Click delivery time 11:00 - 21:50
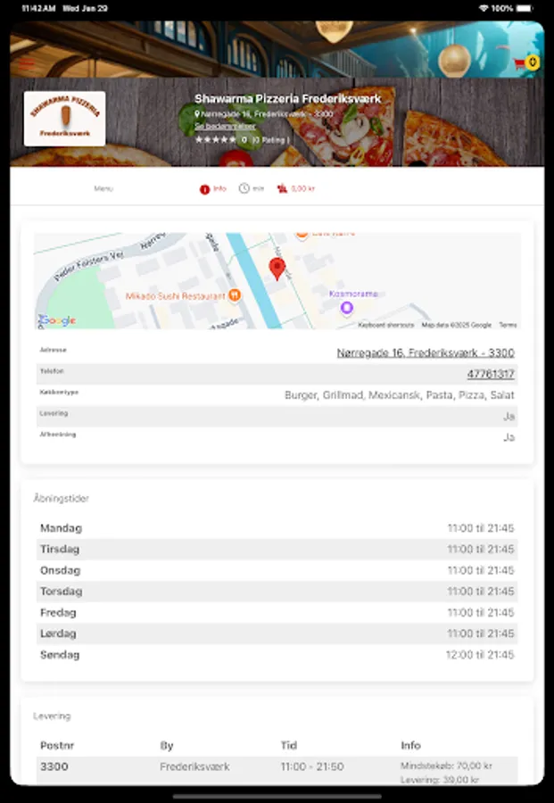The width and height of the screenshot is (554, 803). (x=312, y=766)
